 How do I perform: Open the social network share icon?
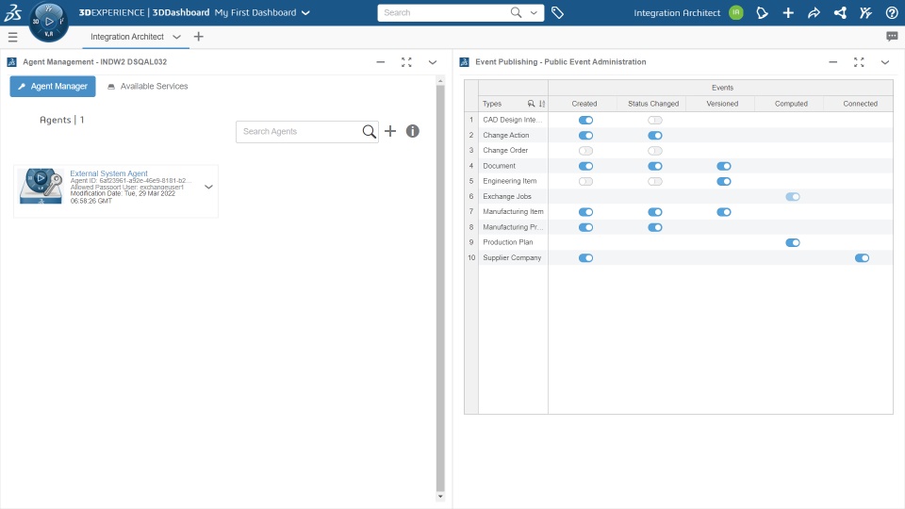click(840, 12)
